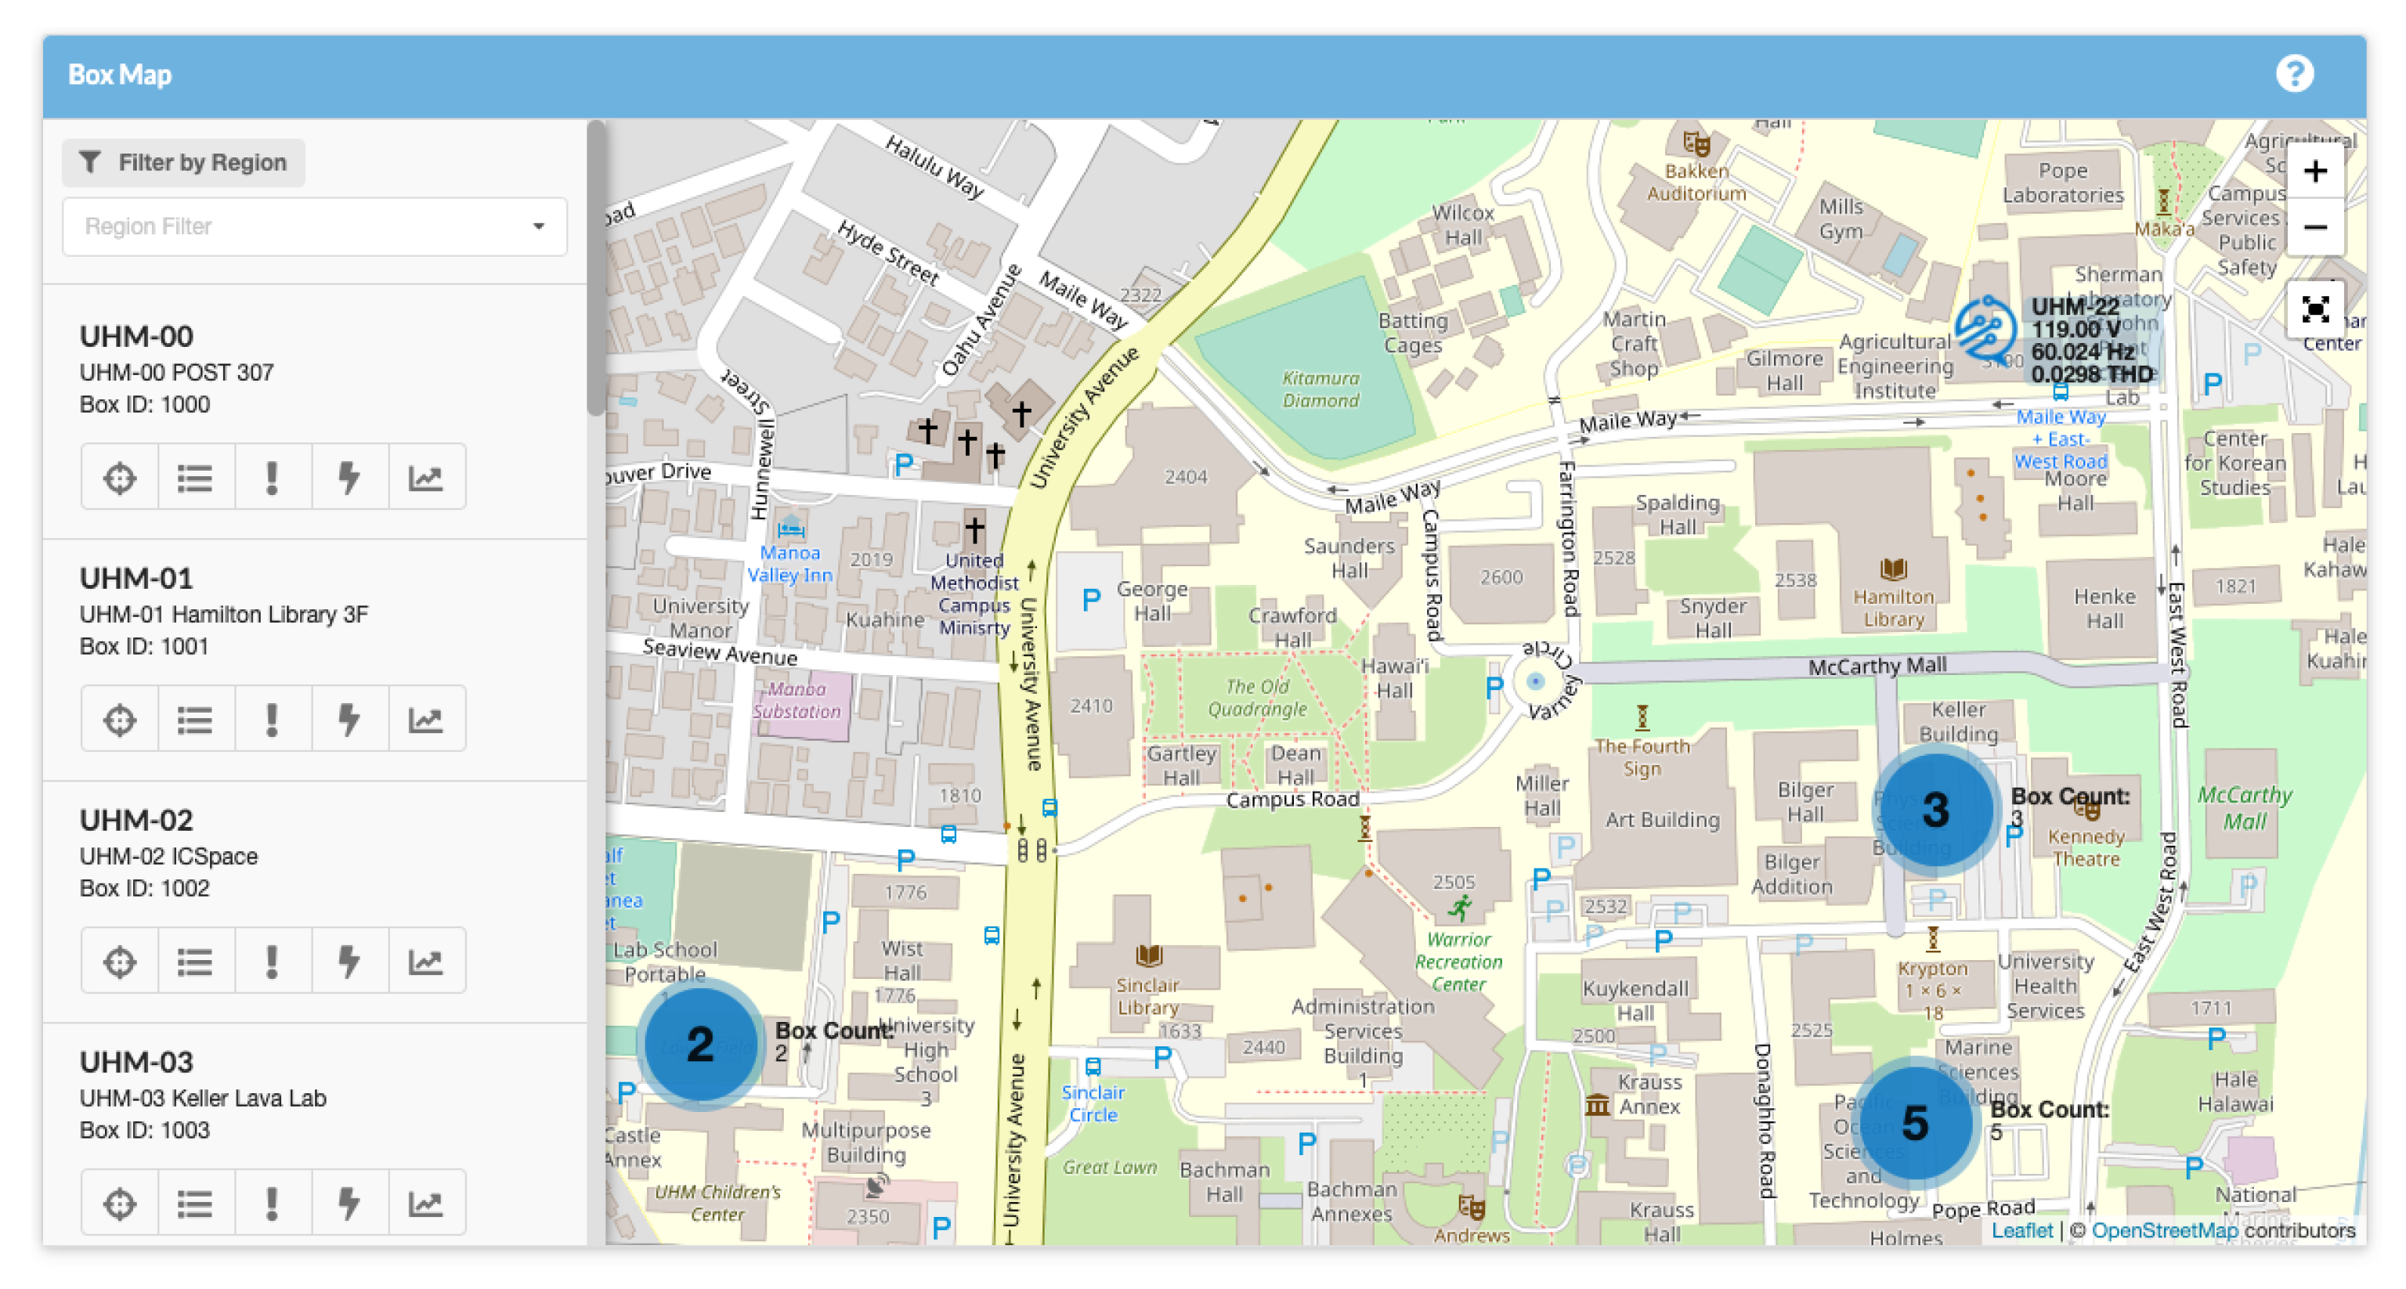Zoom out the map
The height and width of the screenshot is (1289, 2406).
2314,228
